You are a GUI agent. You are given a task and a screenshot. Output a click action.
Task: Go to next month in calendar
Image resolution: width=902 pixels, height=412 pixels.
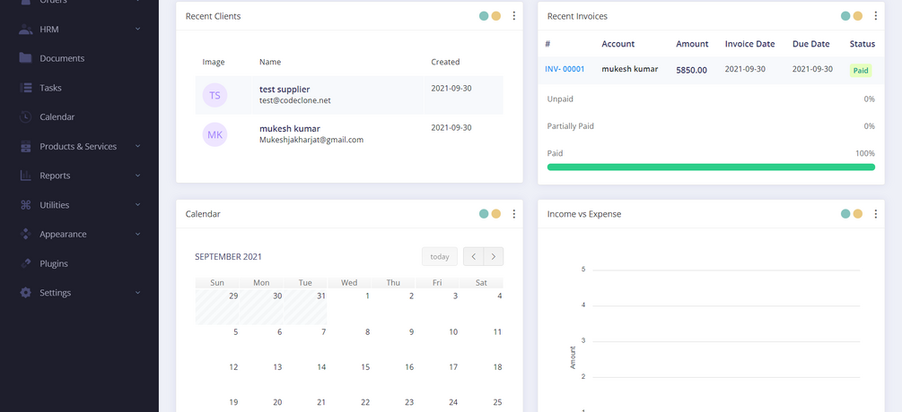pyautogui.click(x=494, y=256)
